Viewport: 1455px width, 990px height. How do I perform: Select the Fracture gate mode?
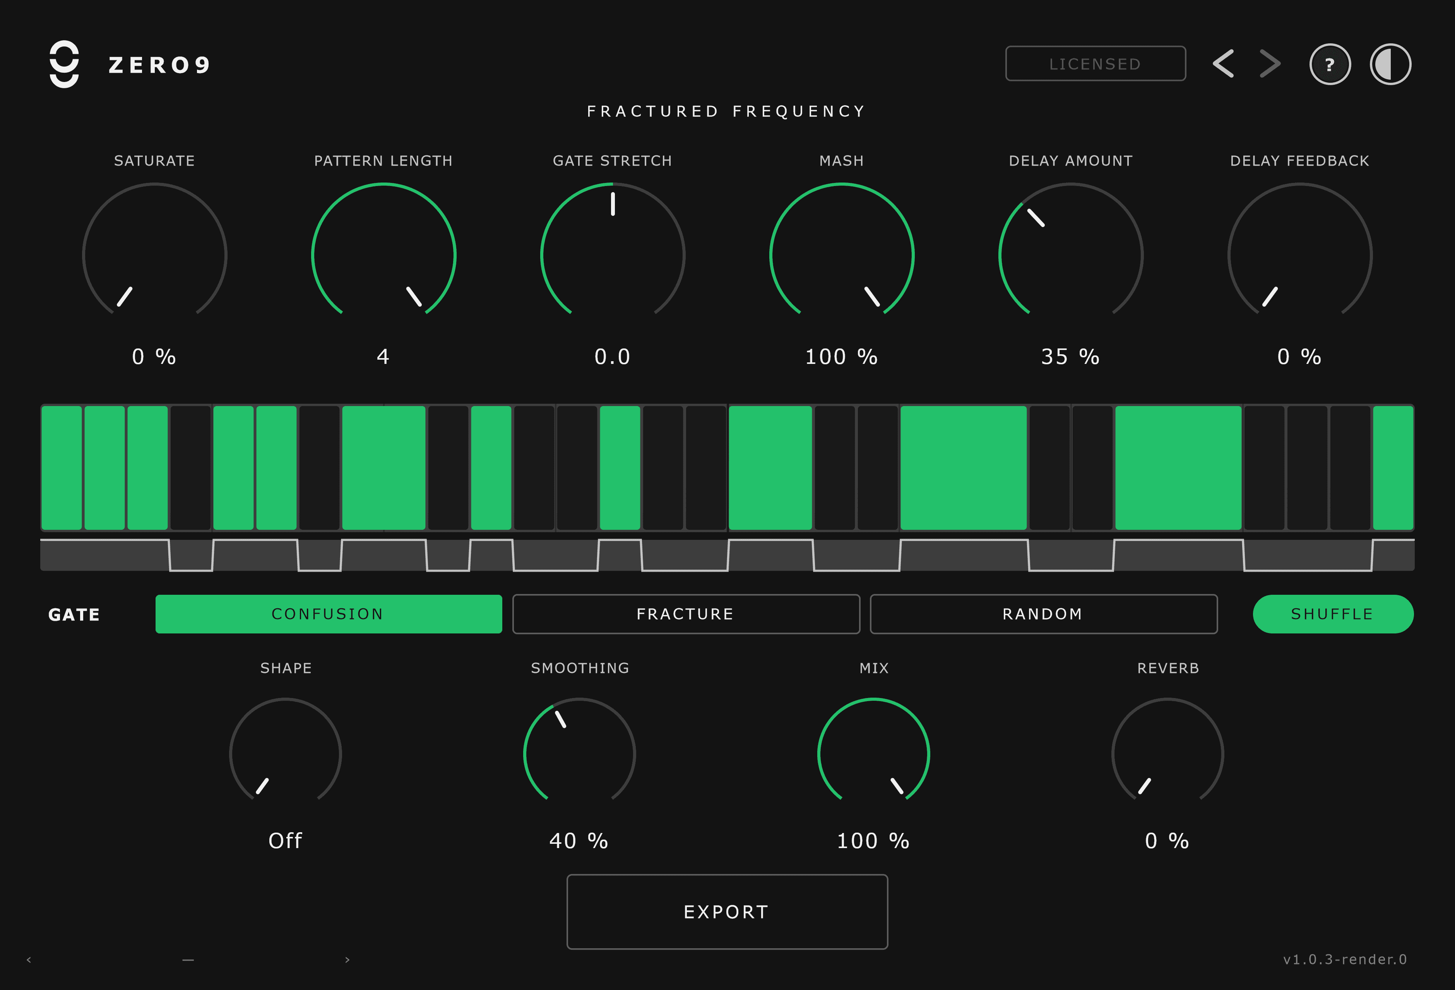[686, 614]
